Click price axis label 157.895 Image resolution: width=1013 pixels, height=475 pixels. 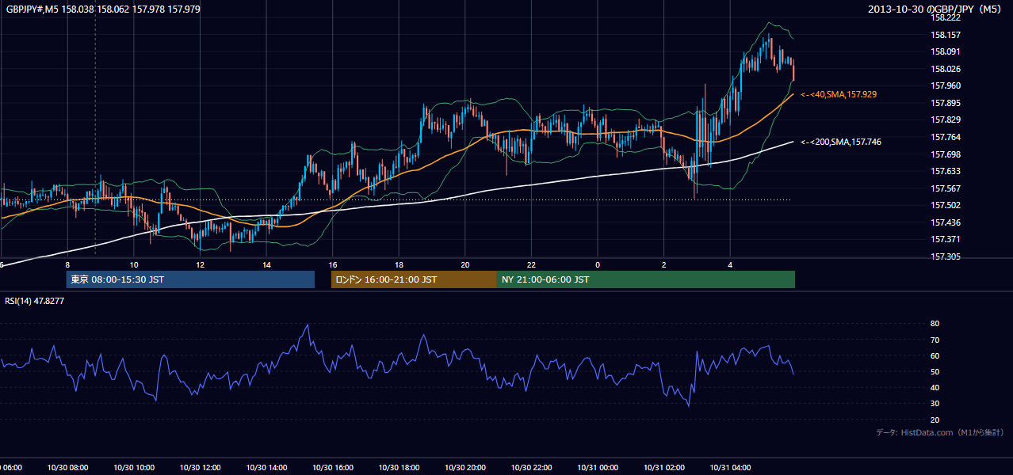[946, 103]
